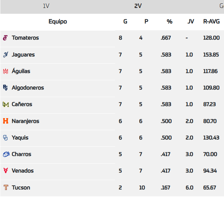Viewport: 224px width, 197px height.
Task: Click the Cañeros team logo icon
Action: 5,104
